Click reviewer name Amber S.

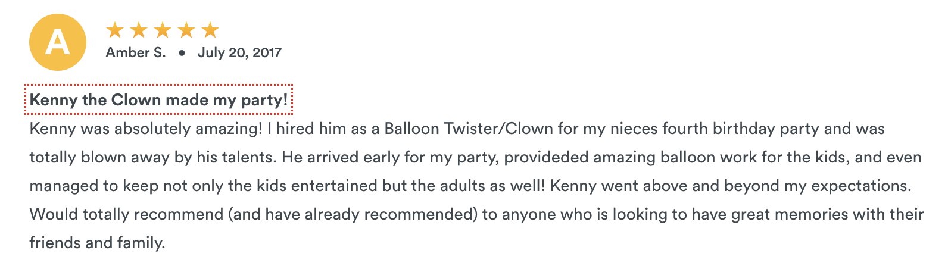[x=136, y=52]
